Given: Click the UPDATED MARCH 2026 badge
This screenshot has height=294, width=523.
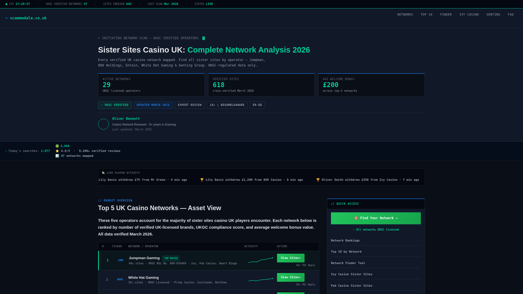Looking at the screenshot, I should (153, 105).
